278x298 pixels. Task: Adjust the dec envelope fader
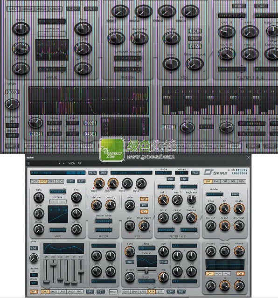pos(53,264)
